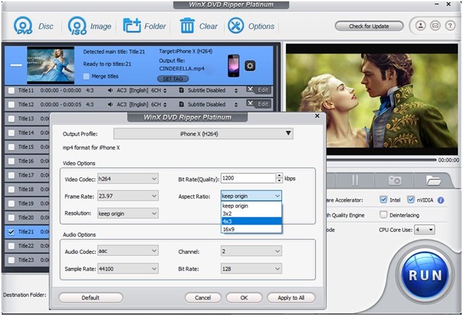
Task: Open the Channel dropdown
Action: pyautogui.click(x=251, y=251)
